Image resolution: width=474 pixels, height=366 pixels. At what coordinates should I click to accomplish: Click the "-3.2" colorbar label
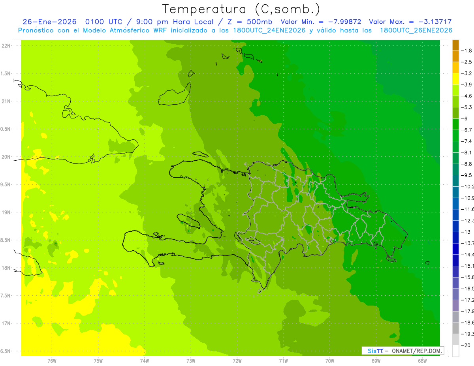(x=467, y=73)
